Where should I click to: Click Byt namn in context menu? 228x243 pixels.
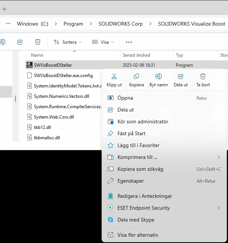coord(159,80)
